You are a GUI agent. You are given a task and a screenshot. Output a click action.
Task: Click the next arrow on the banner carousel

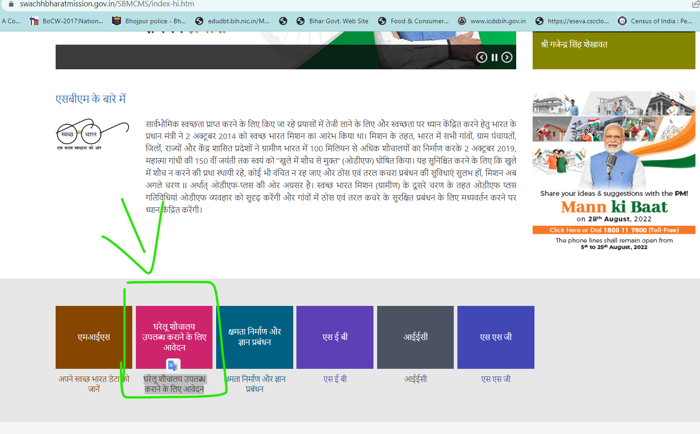[507, 57]
